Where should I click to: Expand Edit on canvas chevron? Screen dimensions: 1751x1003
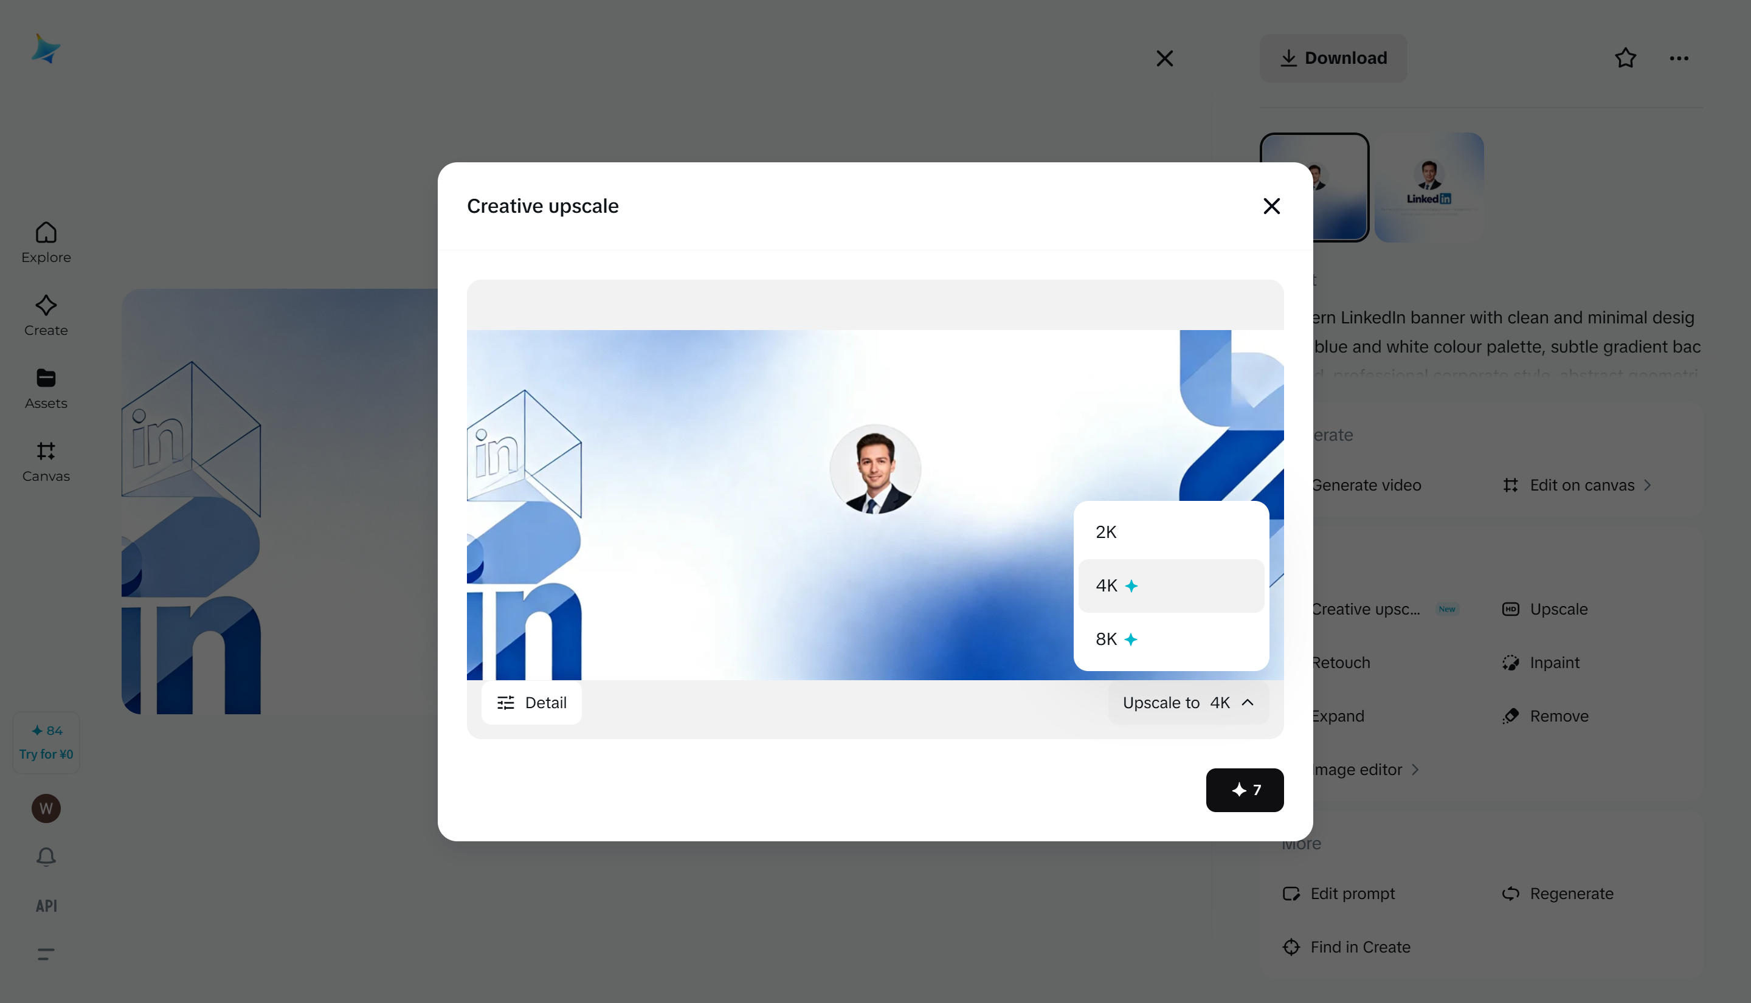pyautogui.click(x=1647, y=485)
